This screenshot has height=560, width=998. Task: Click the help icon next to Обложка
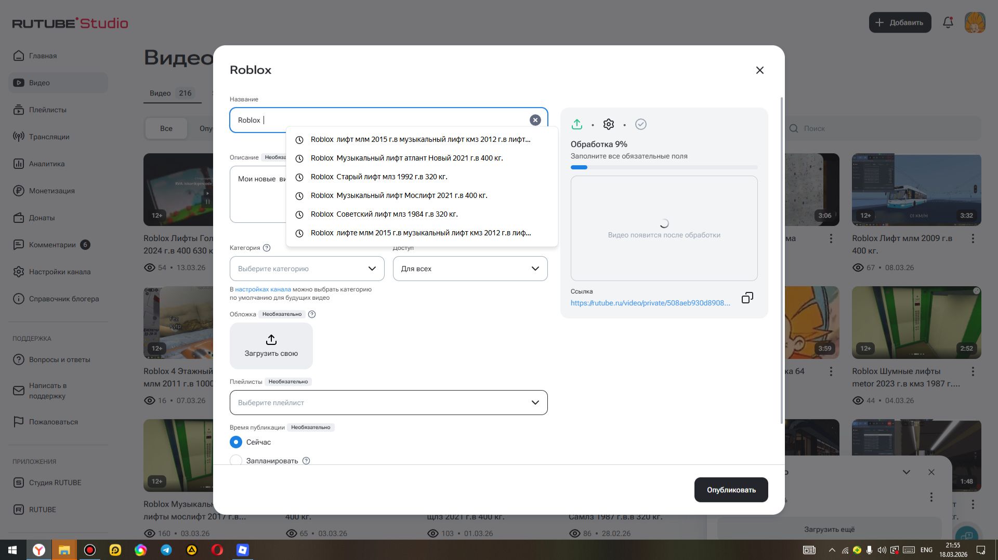click(312, 314)
